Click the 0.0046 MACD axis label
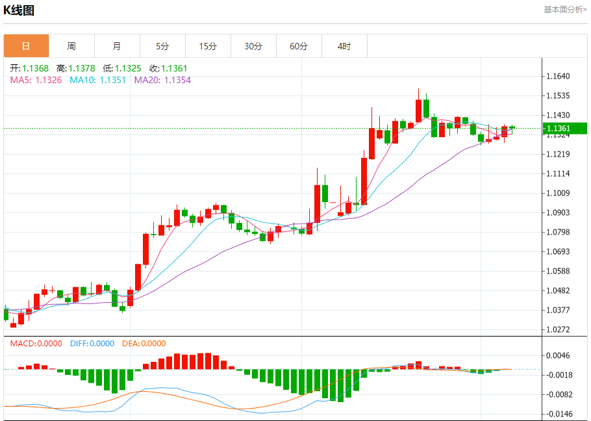591x421 pixels. (558, 355)
